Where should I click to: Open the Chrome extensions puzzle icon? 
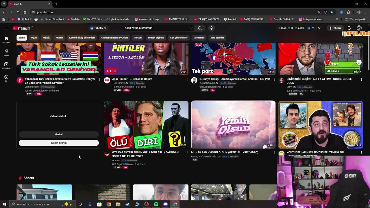348,12
